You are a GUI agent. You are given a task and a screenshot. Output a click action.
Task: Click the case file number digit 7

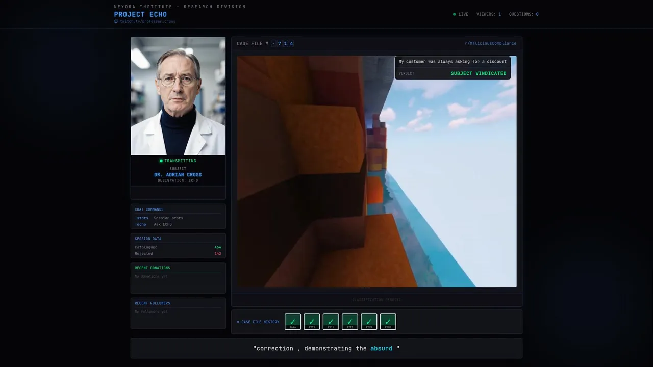coord(280,44)
